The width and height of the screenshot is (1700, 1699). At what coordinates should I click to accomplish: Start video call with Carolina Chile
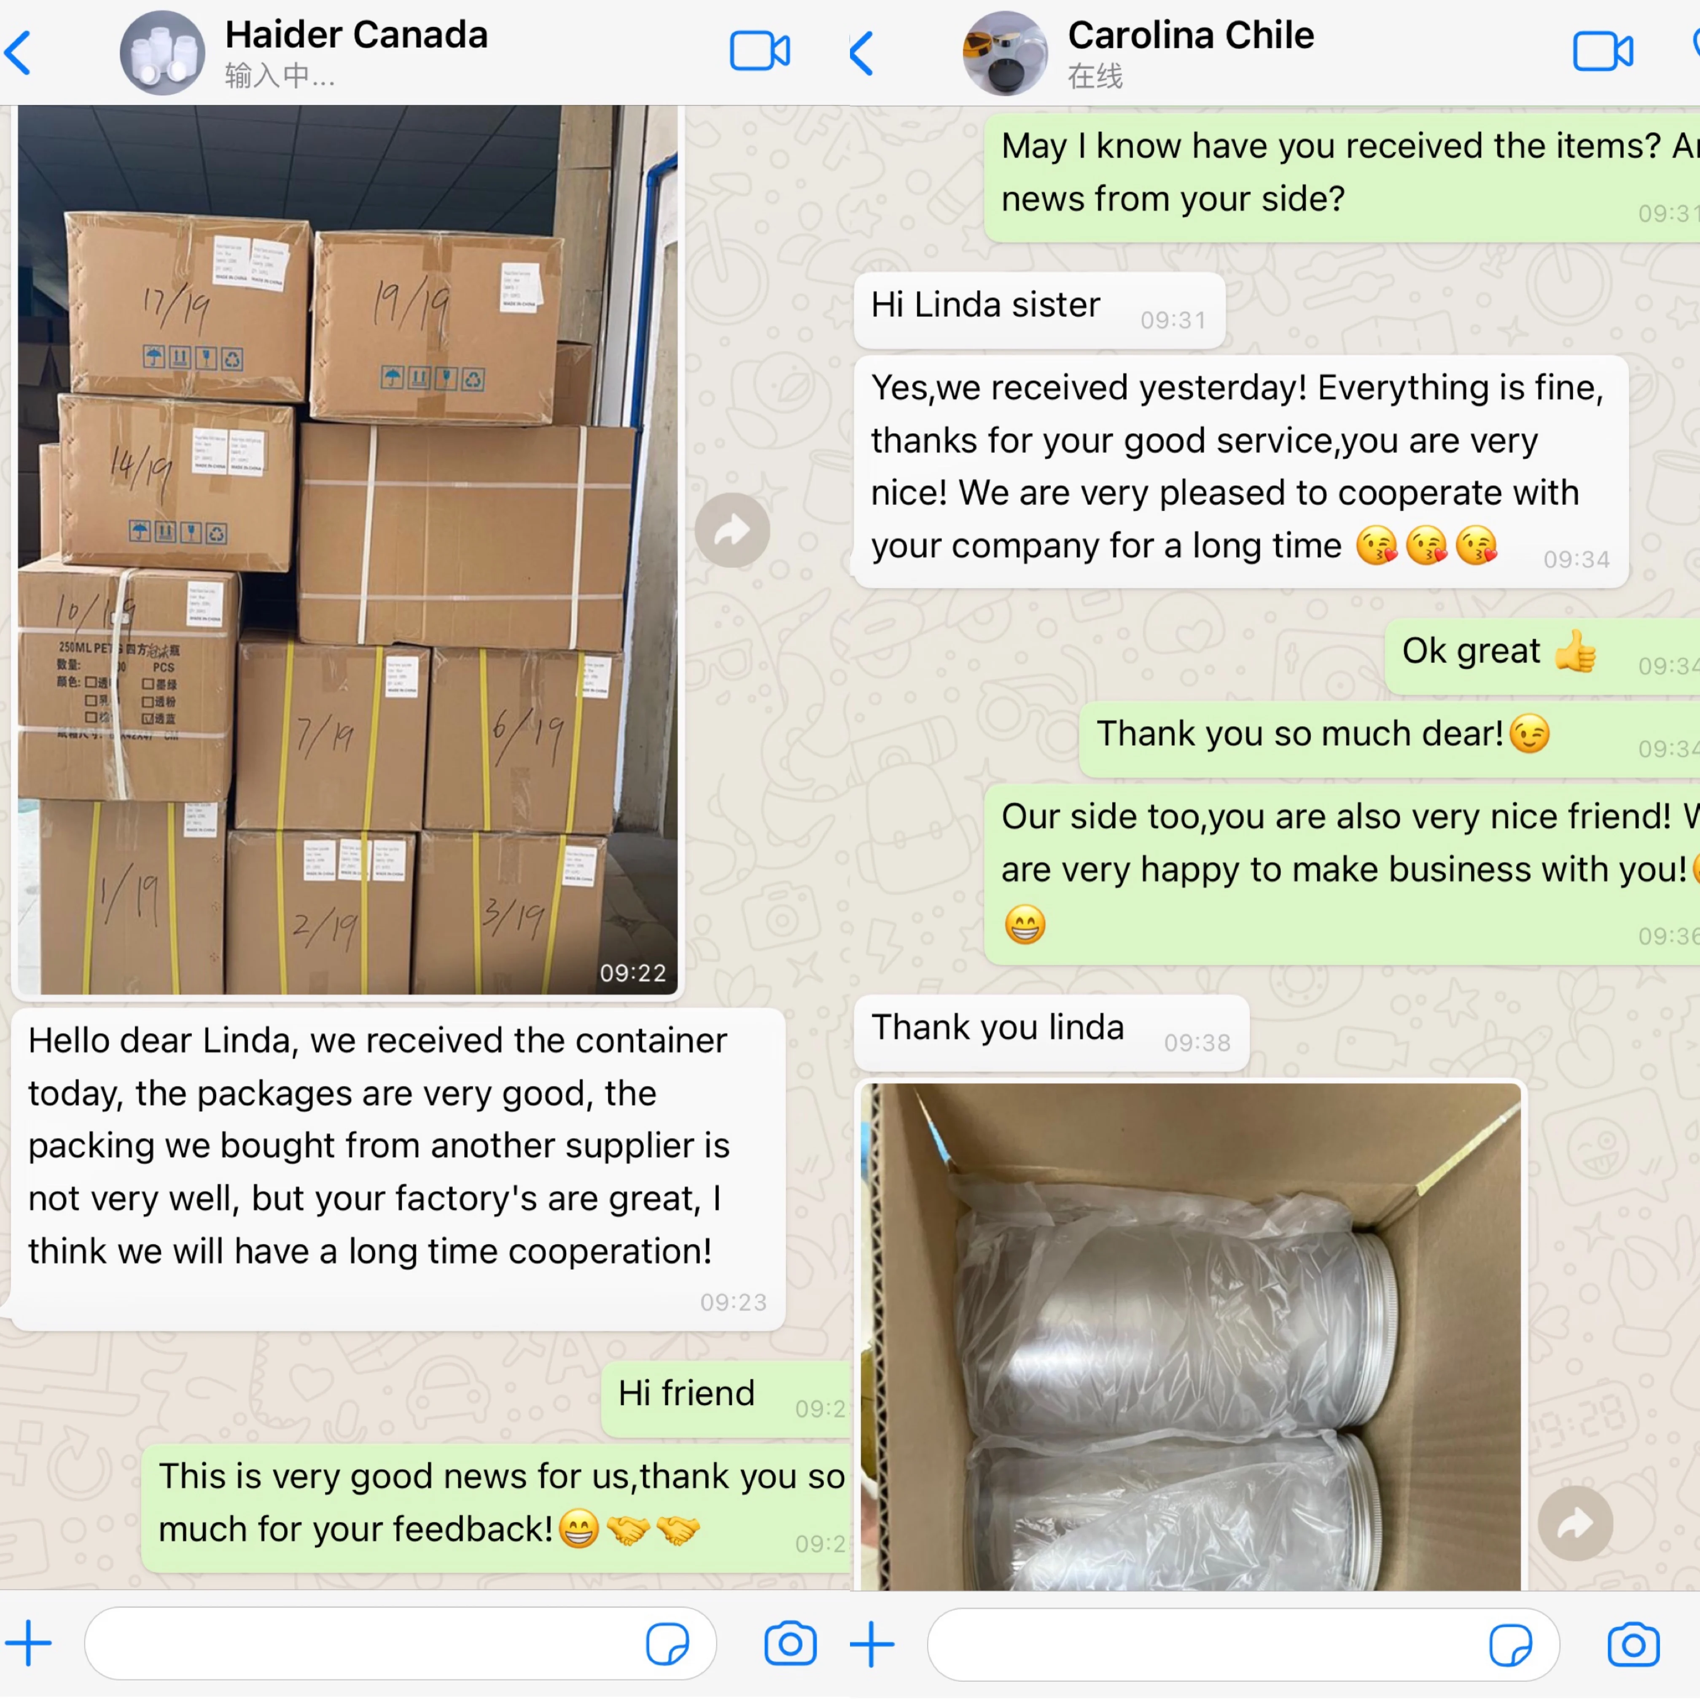click(1602, 51)
